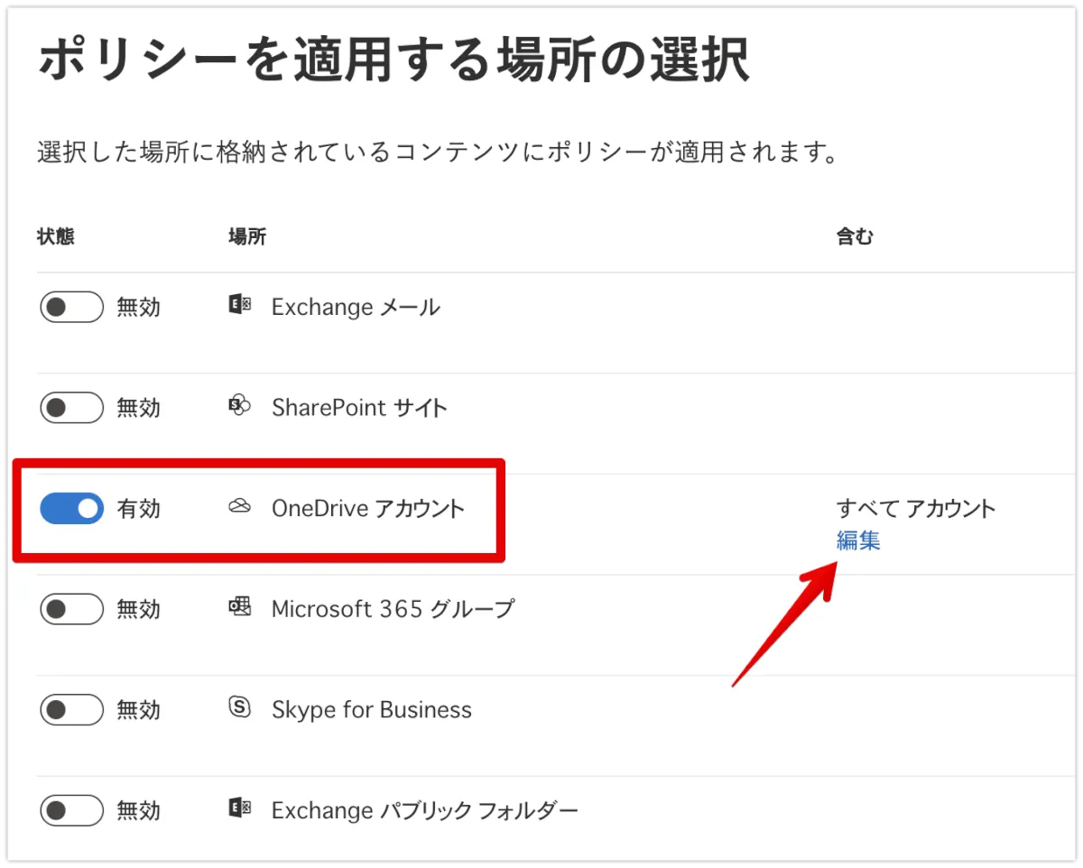Click the Microsoft 365 グループ label

[393, 609]
